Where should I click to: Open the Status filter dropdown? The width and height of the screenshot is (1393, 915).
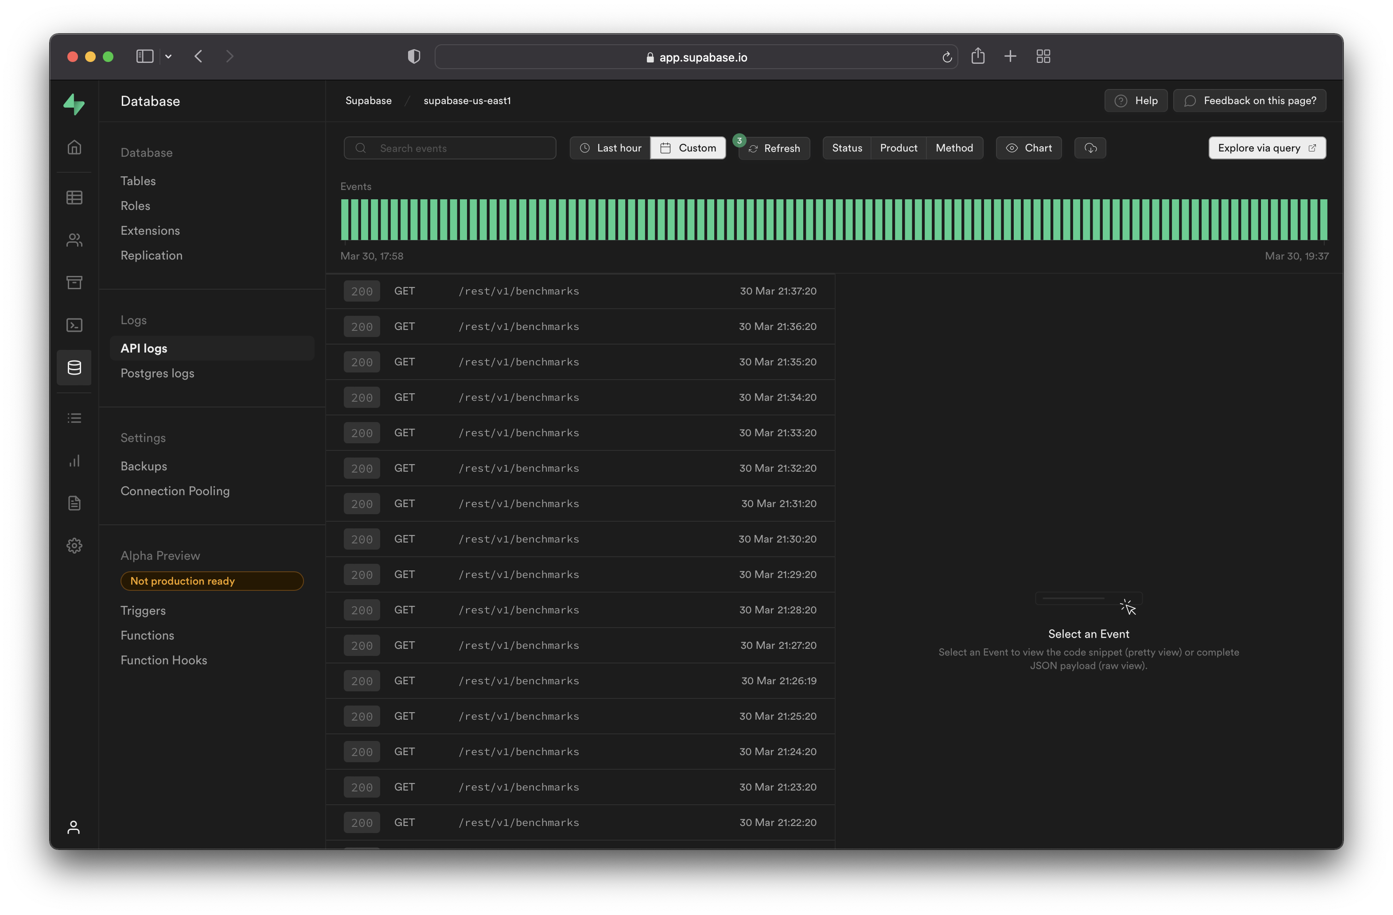tap(847, 148)
